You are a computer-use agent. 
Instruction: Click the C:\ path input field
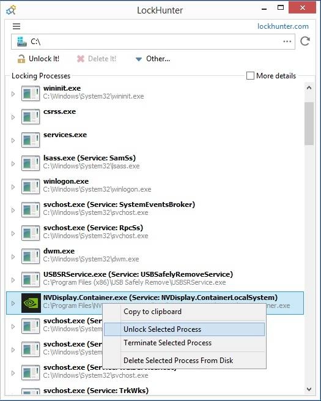(153, 42)
